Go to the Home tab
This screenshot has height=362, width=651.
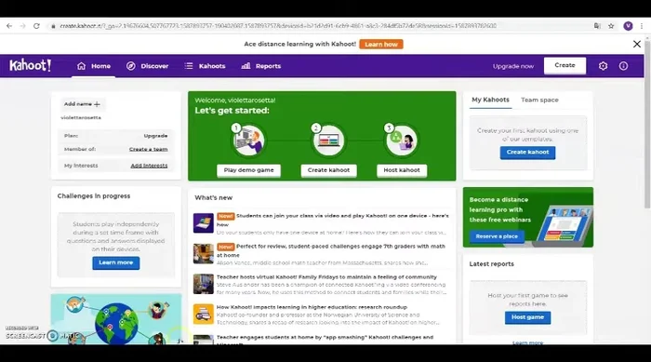point(94,66)
